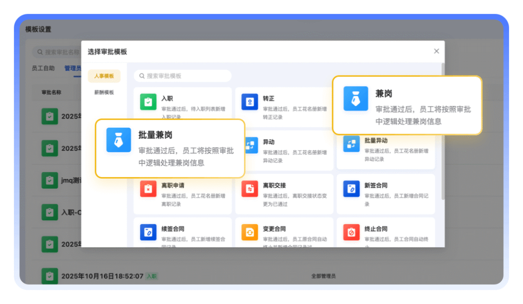Viewport: 523px width, 304px height.
Task: Open the 2025年10月16日18:52:07 approval row
Action: (x=102, y=276)
